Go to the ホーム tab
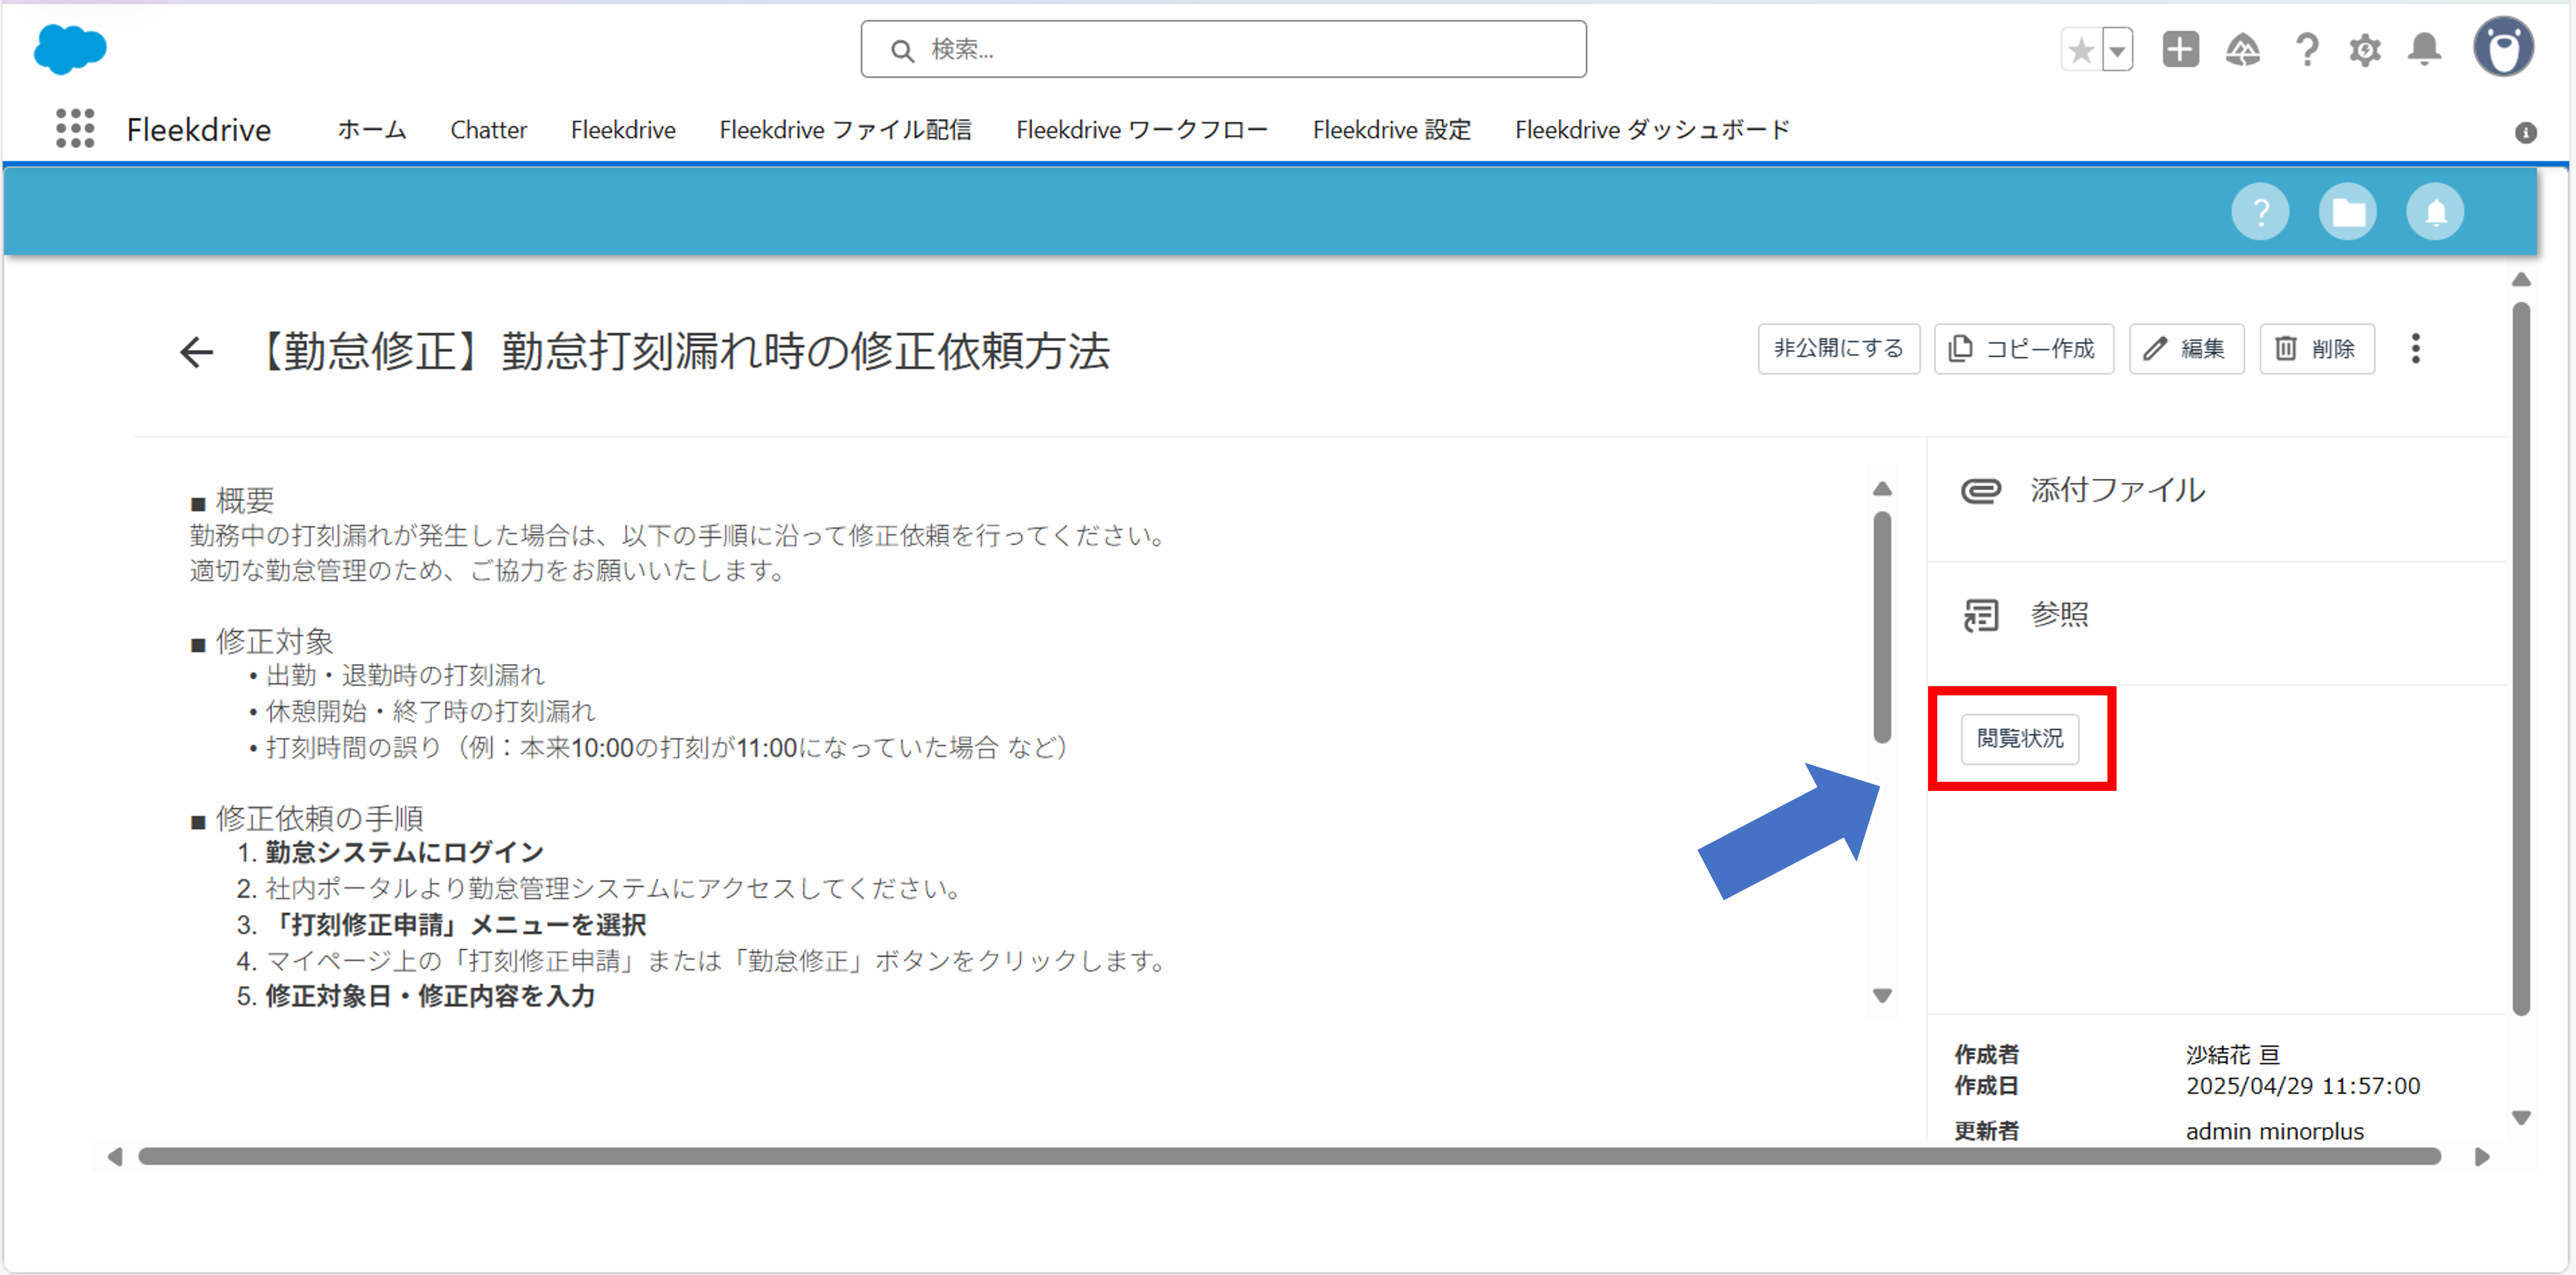This screenshot has height=1275, width=2576. (372, 130)
